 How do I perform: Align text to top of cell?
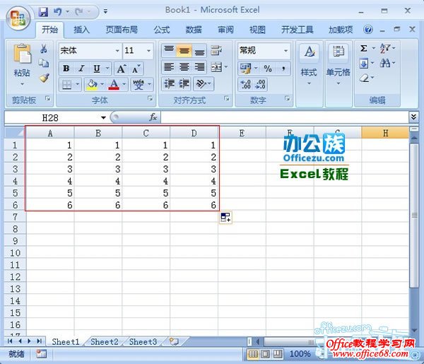coord(169,50)
